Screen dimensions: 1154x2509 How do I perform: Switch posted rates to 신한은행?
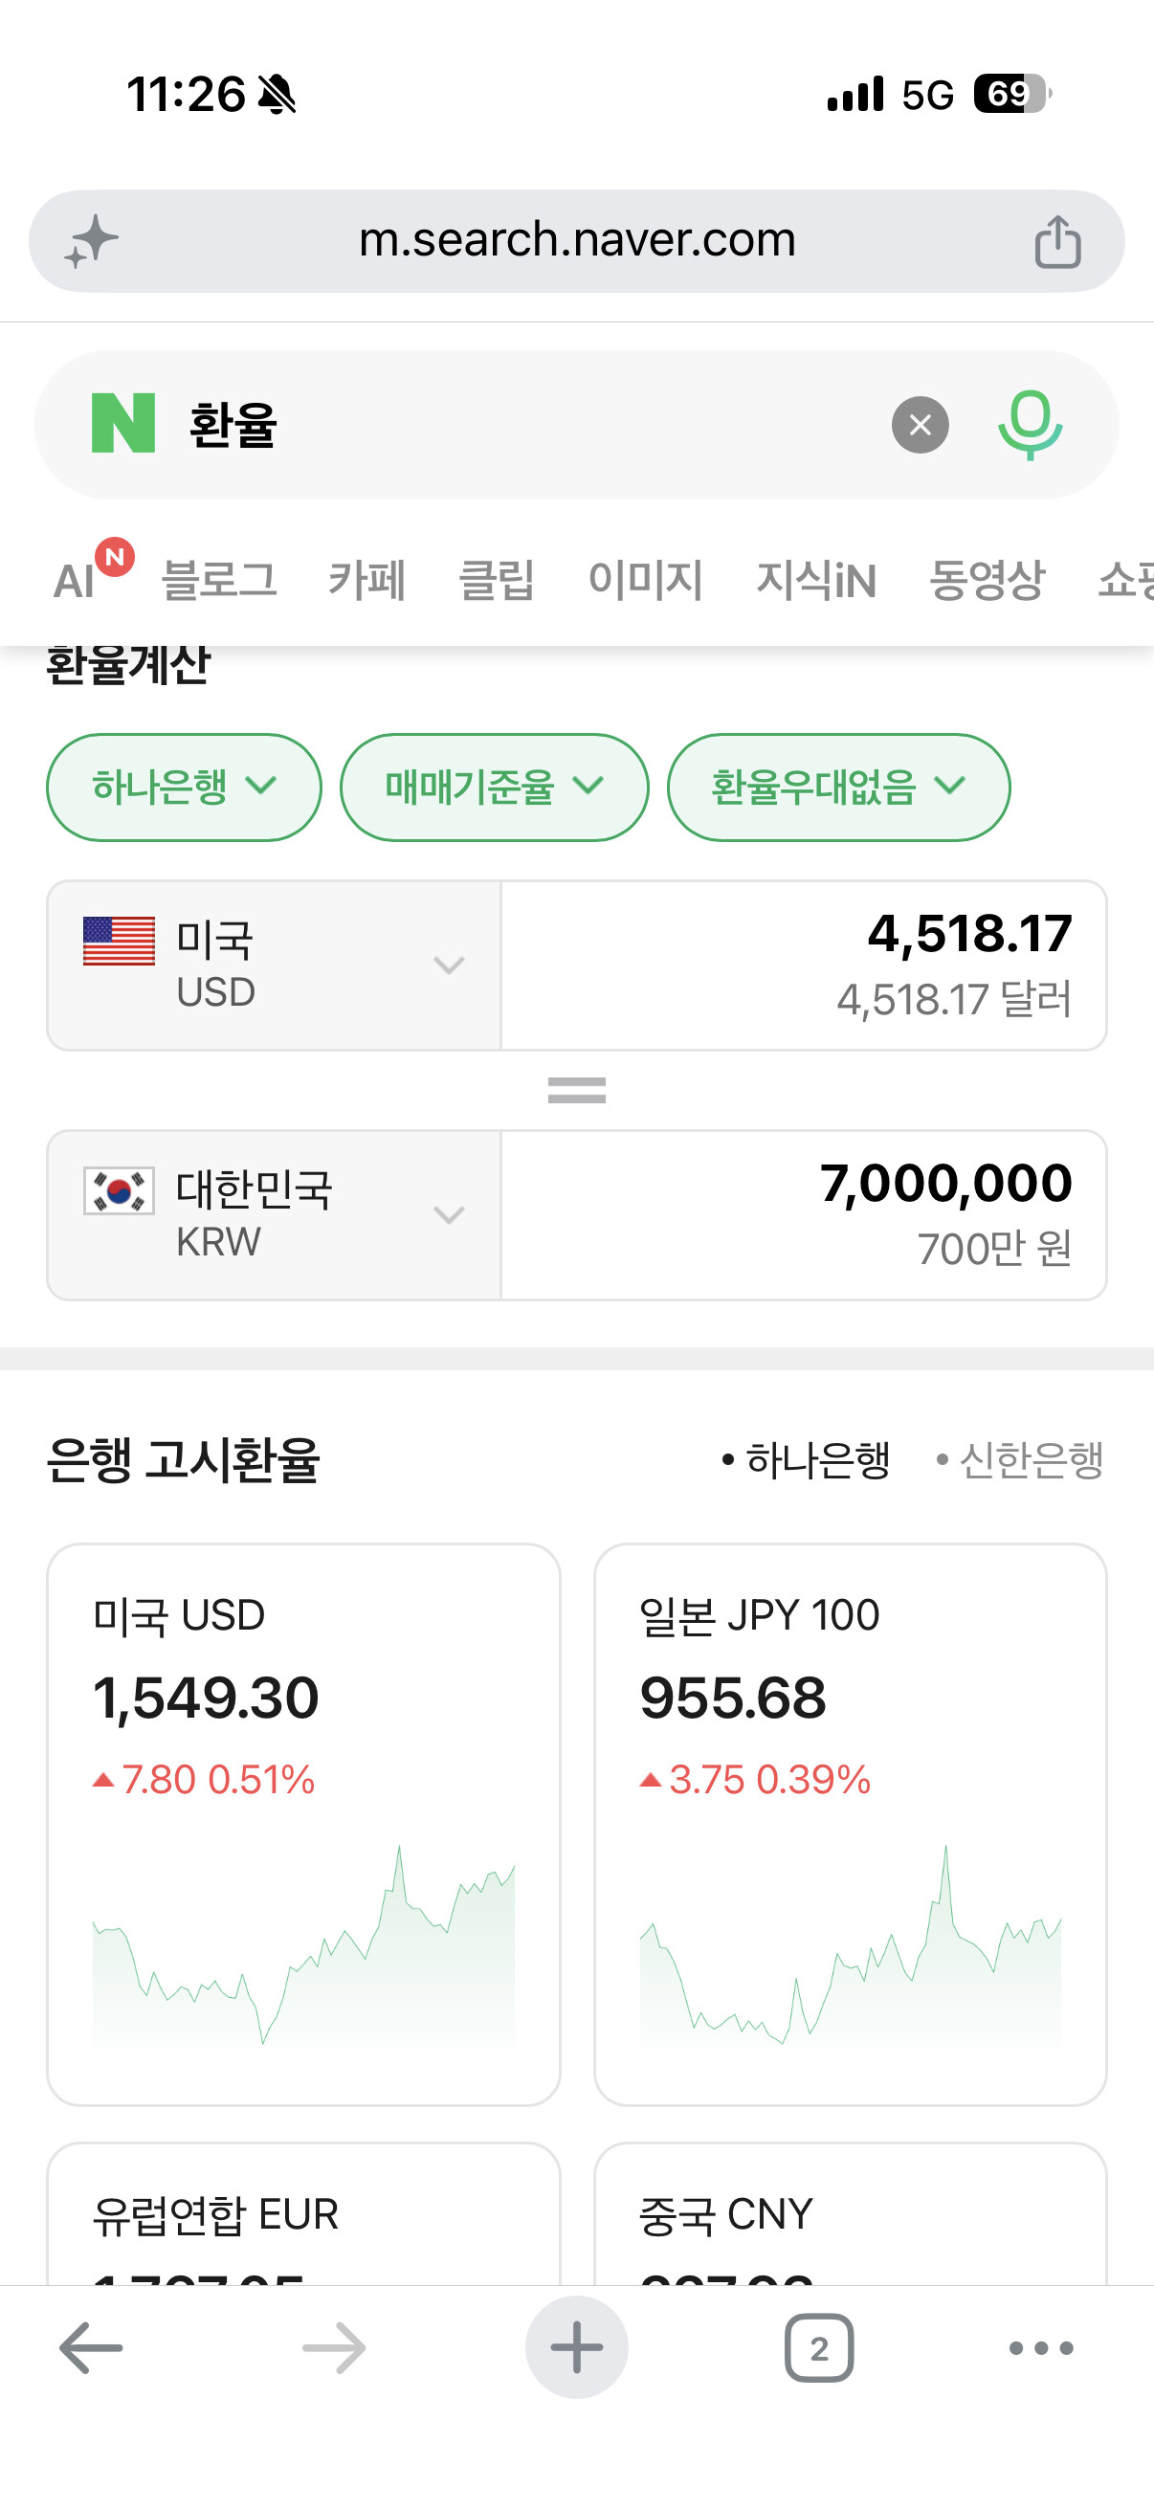1020,1460
